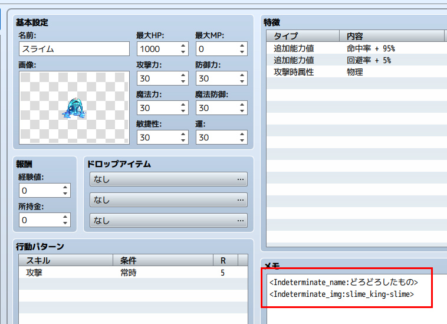Decrease the 運 value with down arrow

coord(242,140)
